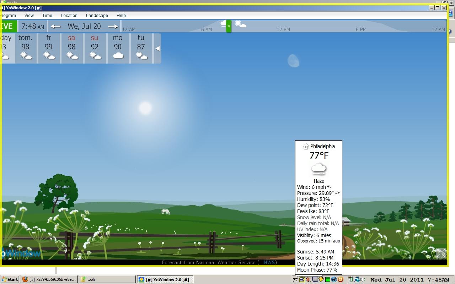Viewport: 455px width, 284px height.
Task: Click the 6 PM mark on the timeline
Action: pos(361,29)
